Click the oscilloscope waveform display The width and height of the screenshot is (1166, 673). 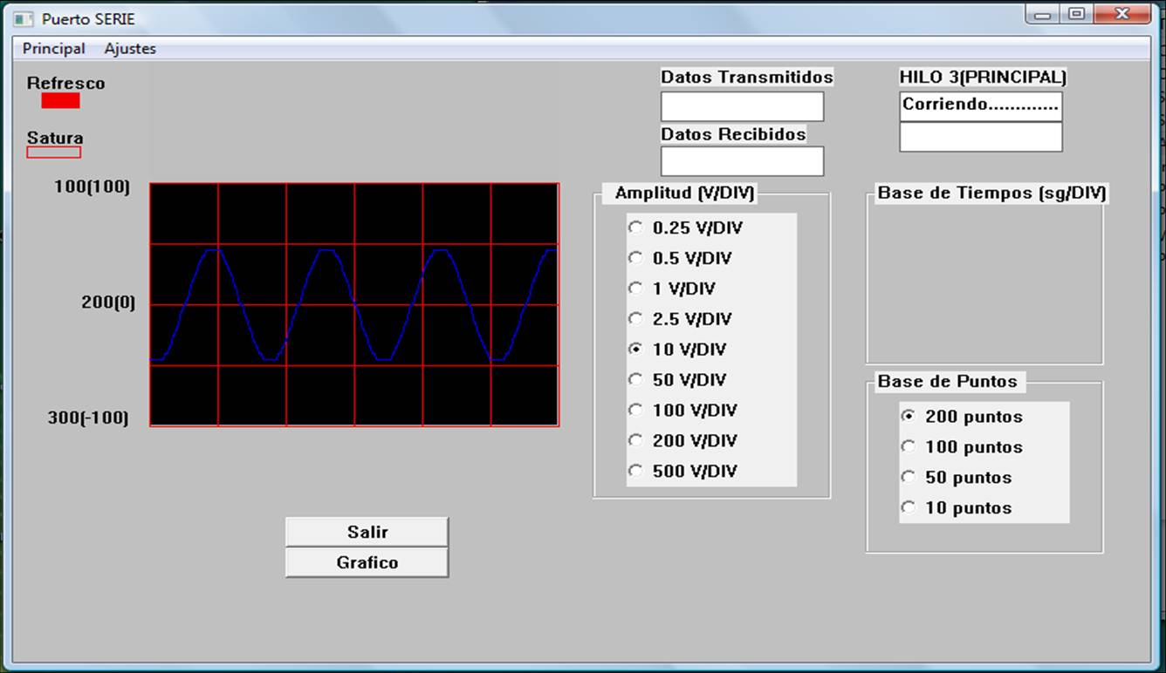point(354,304)
